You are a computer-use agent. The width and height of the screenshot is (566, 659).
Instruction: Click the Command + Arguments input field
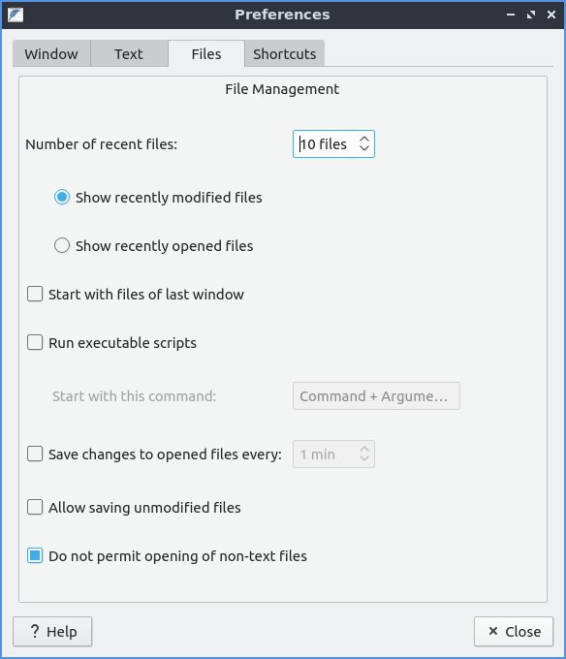tap(376, 396)
